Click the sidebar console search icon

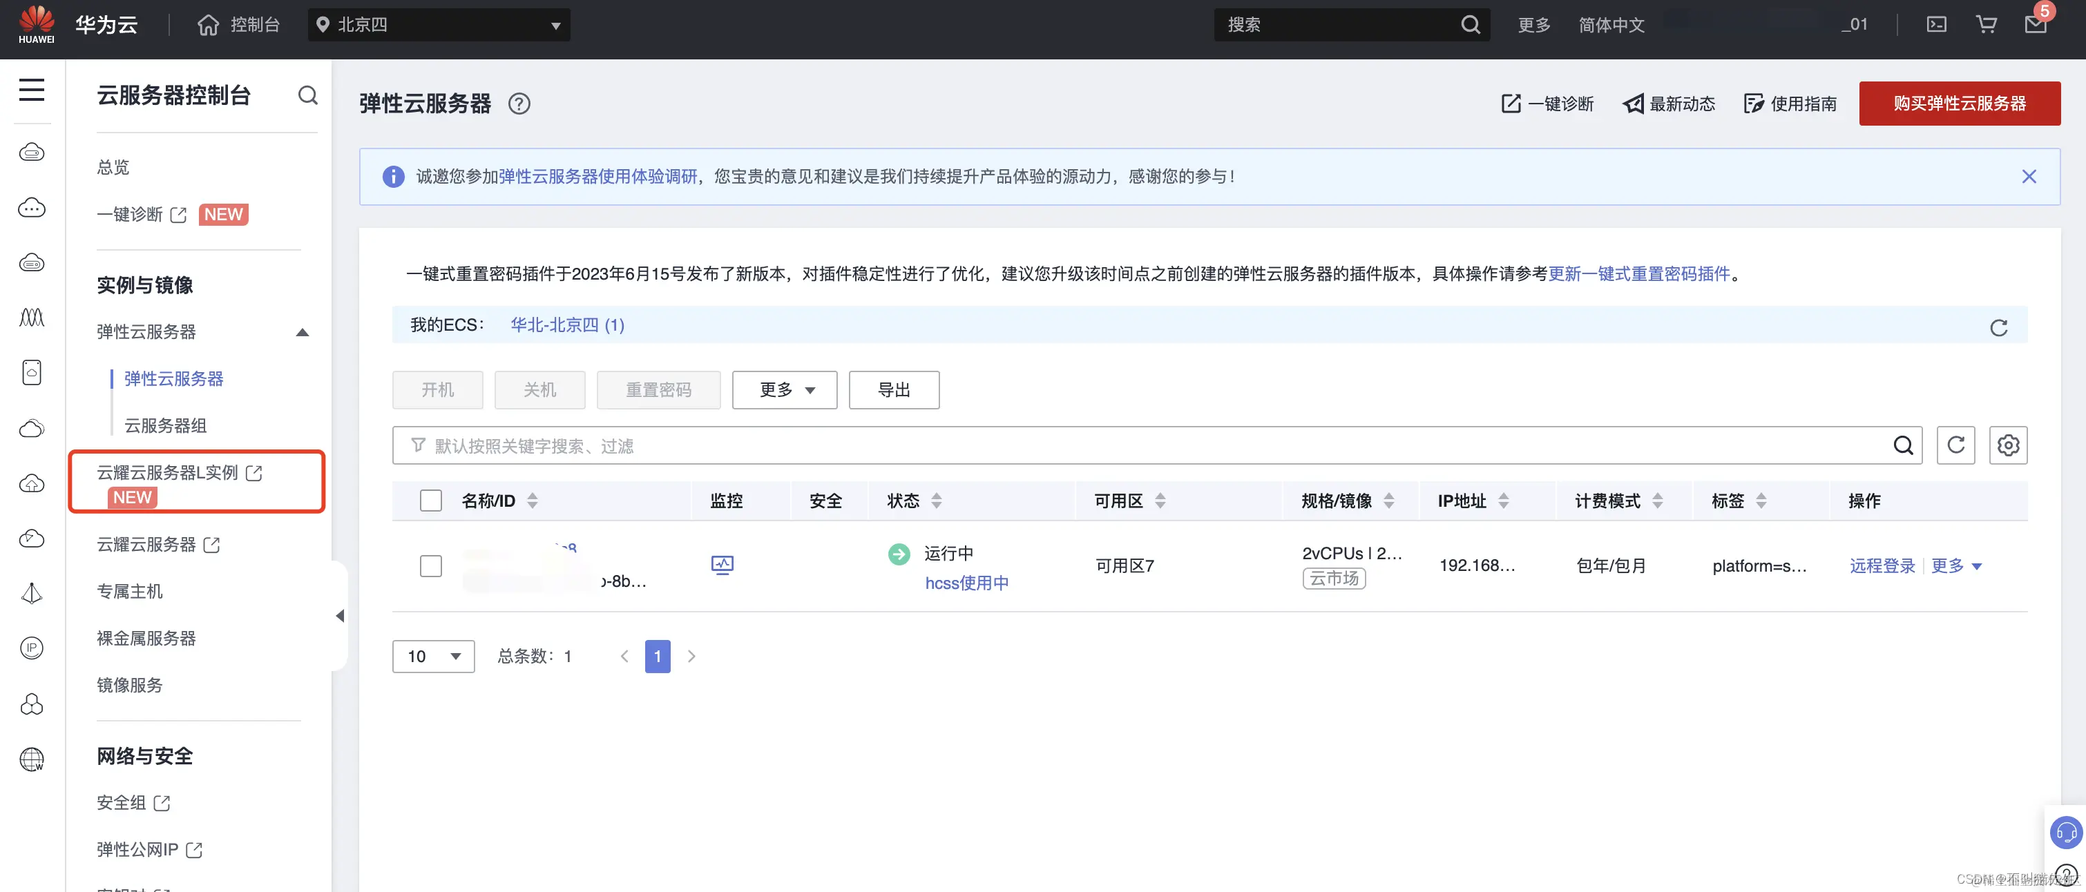(x=307, y=95)
